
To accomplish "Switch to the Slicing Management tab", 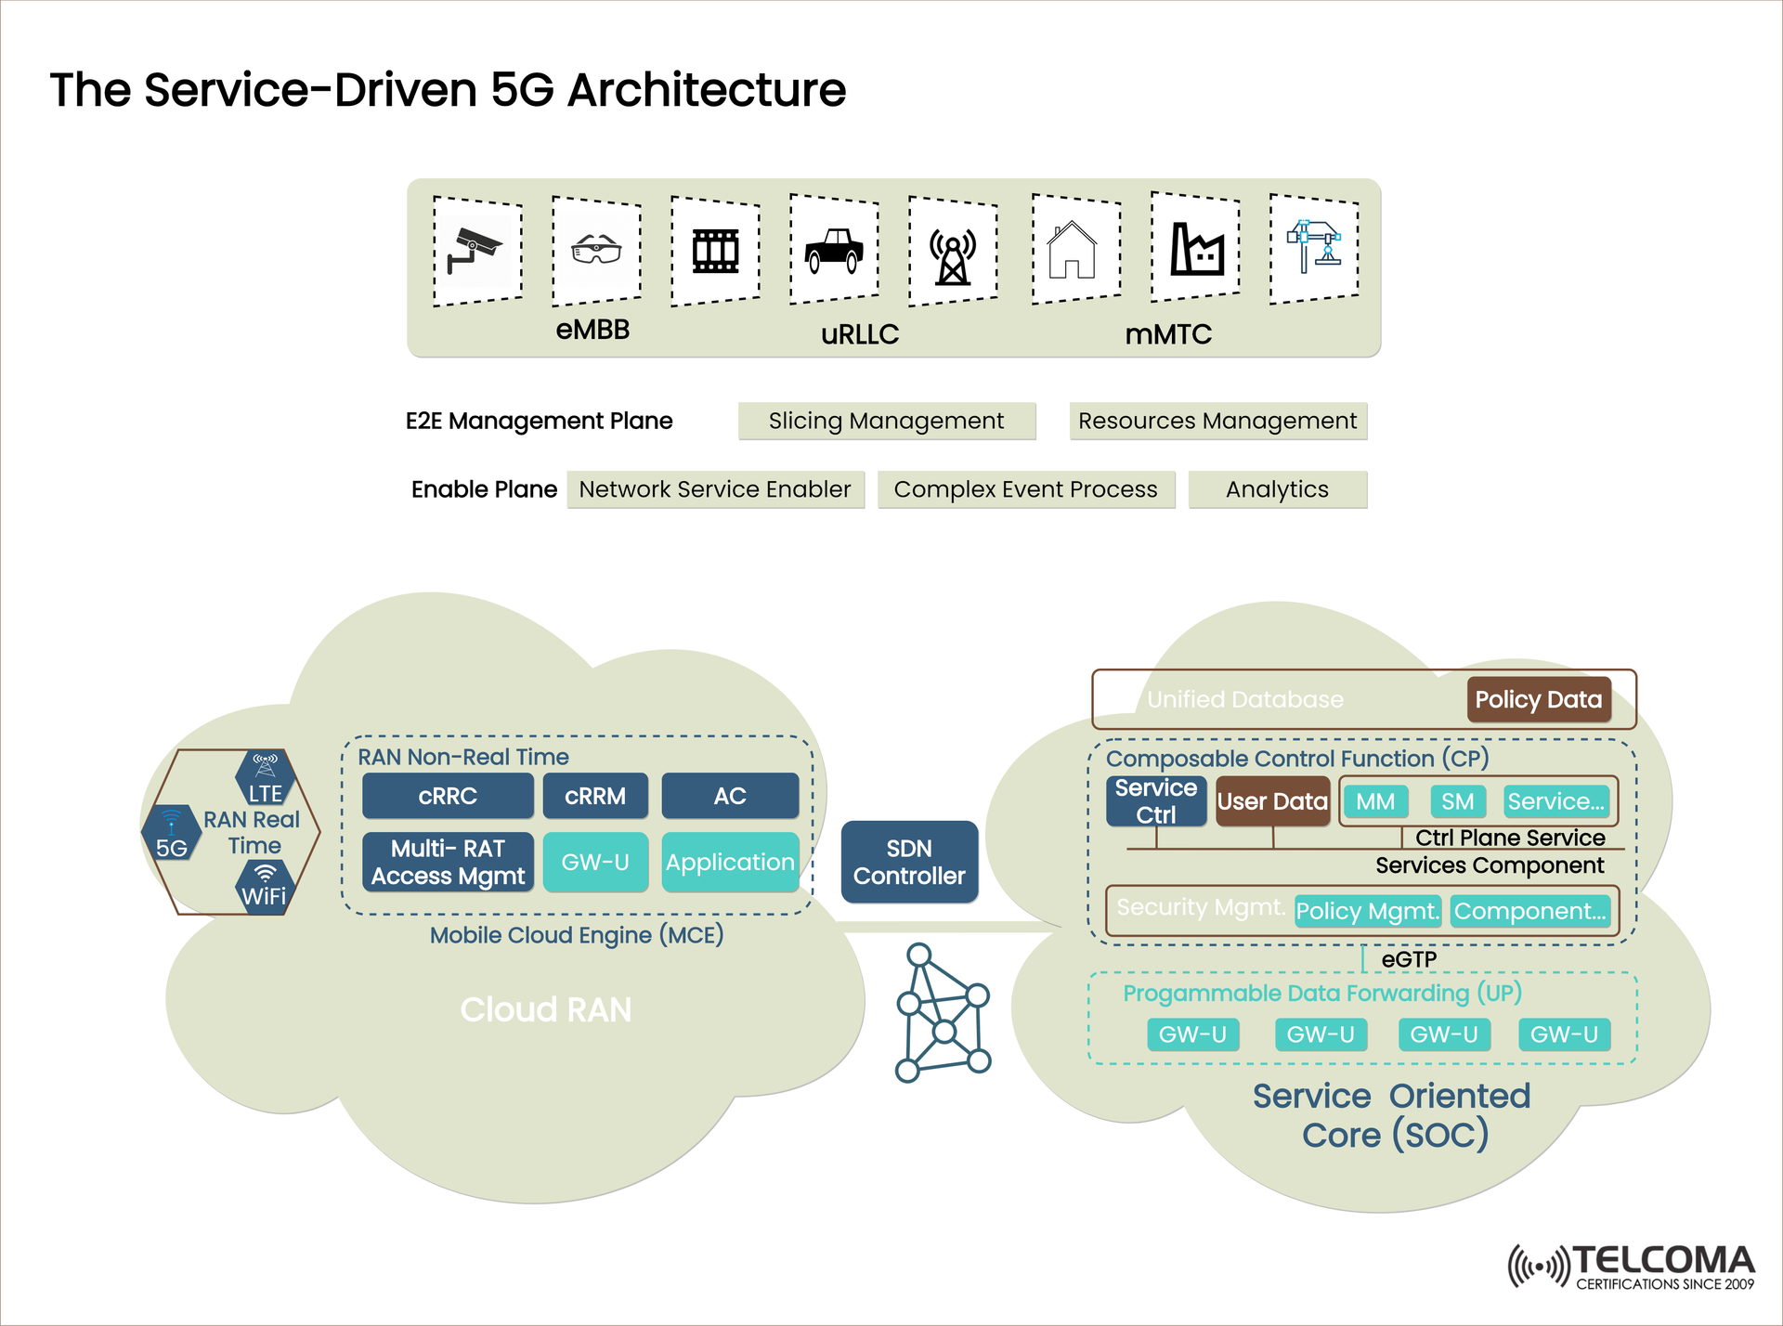I will point(886,421).
